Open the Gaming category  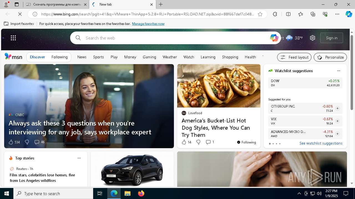(149, 57)
